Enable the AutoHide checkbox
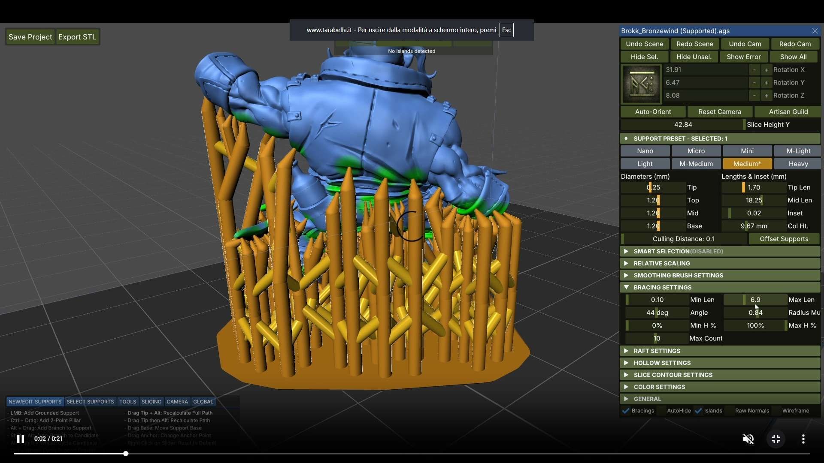824x463 pixels. [x=661, y=411]
